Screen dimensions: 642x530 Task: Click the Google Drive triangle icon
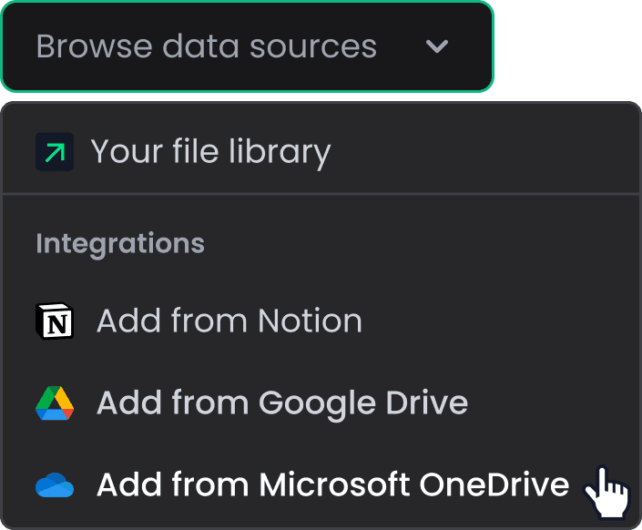click(55, 403)
